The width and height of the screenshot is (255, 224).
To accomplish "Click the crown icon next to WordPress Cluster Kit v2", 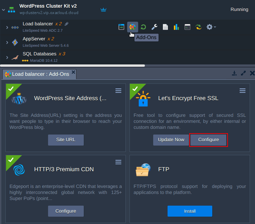I will [103, 10].
